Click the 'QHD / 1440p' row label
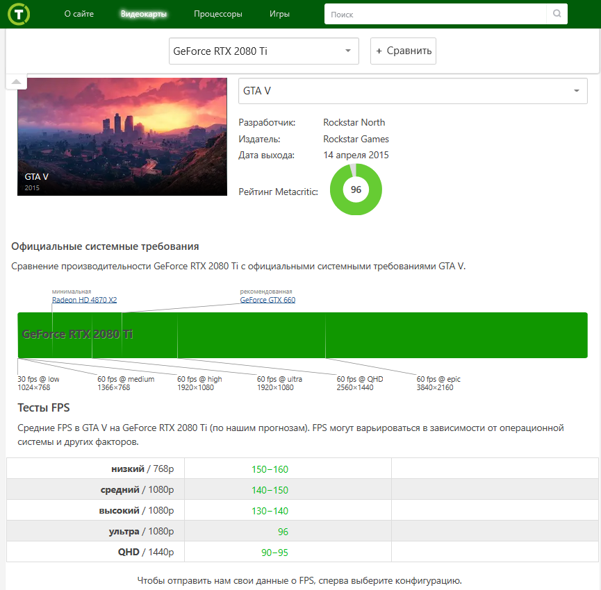The width and height of the screenshot is (601, 590). (x=146, y=552)
